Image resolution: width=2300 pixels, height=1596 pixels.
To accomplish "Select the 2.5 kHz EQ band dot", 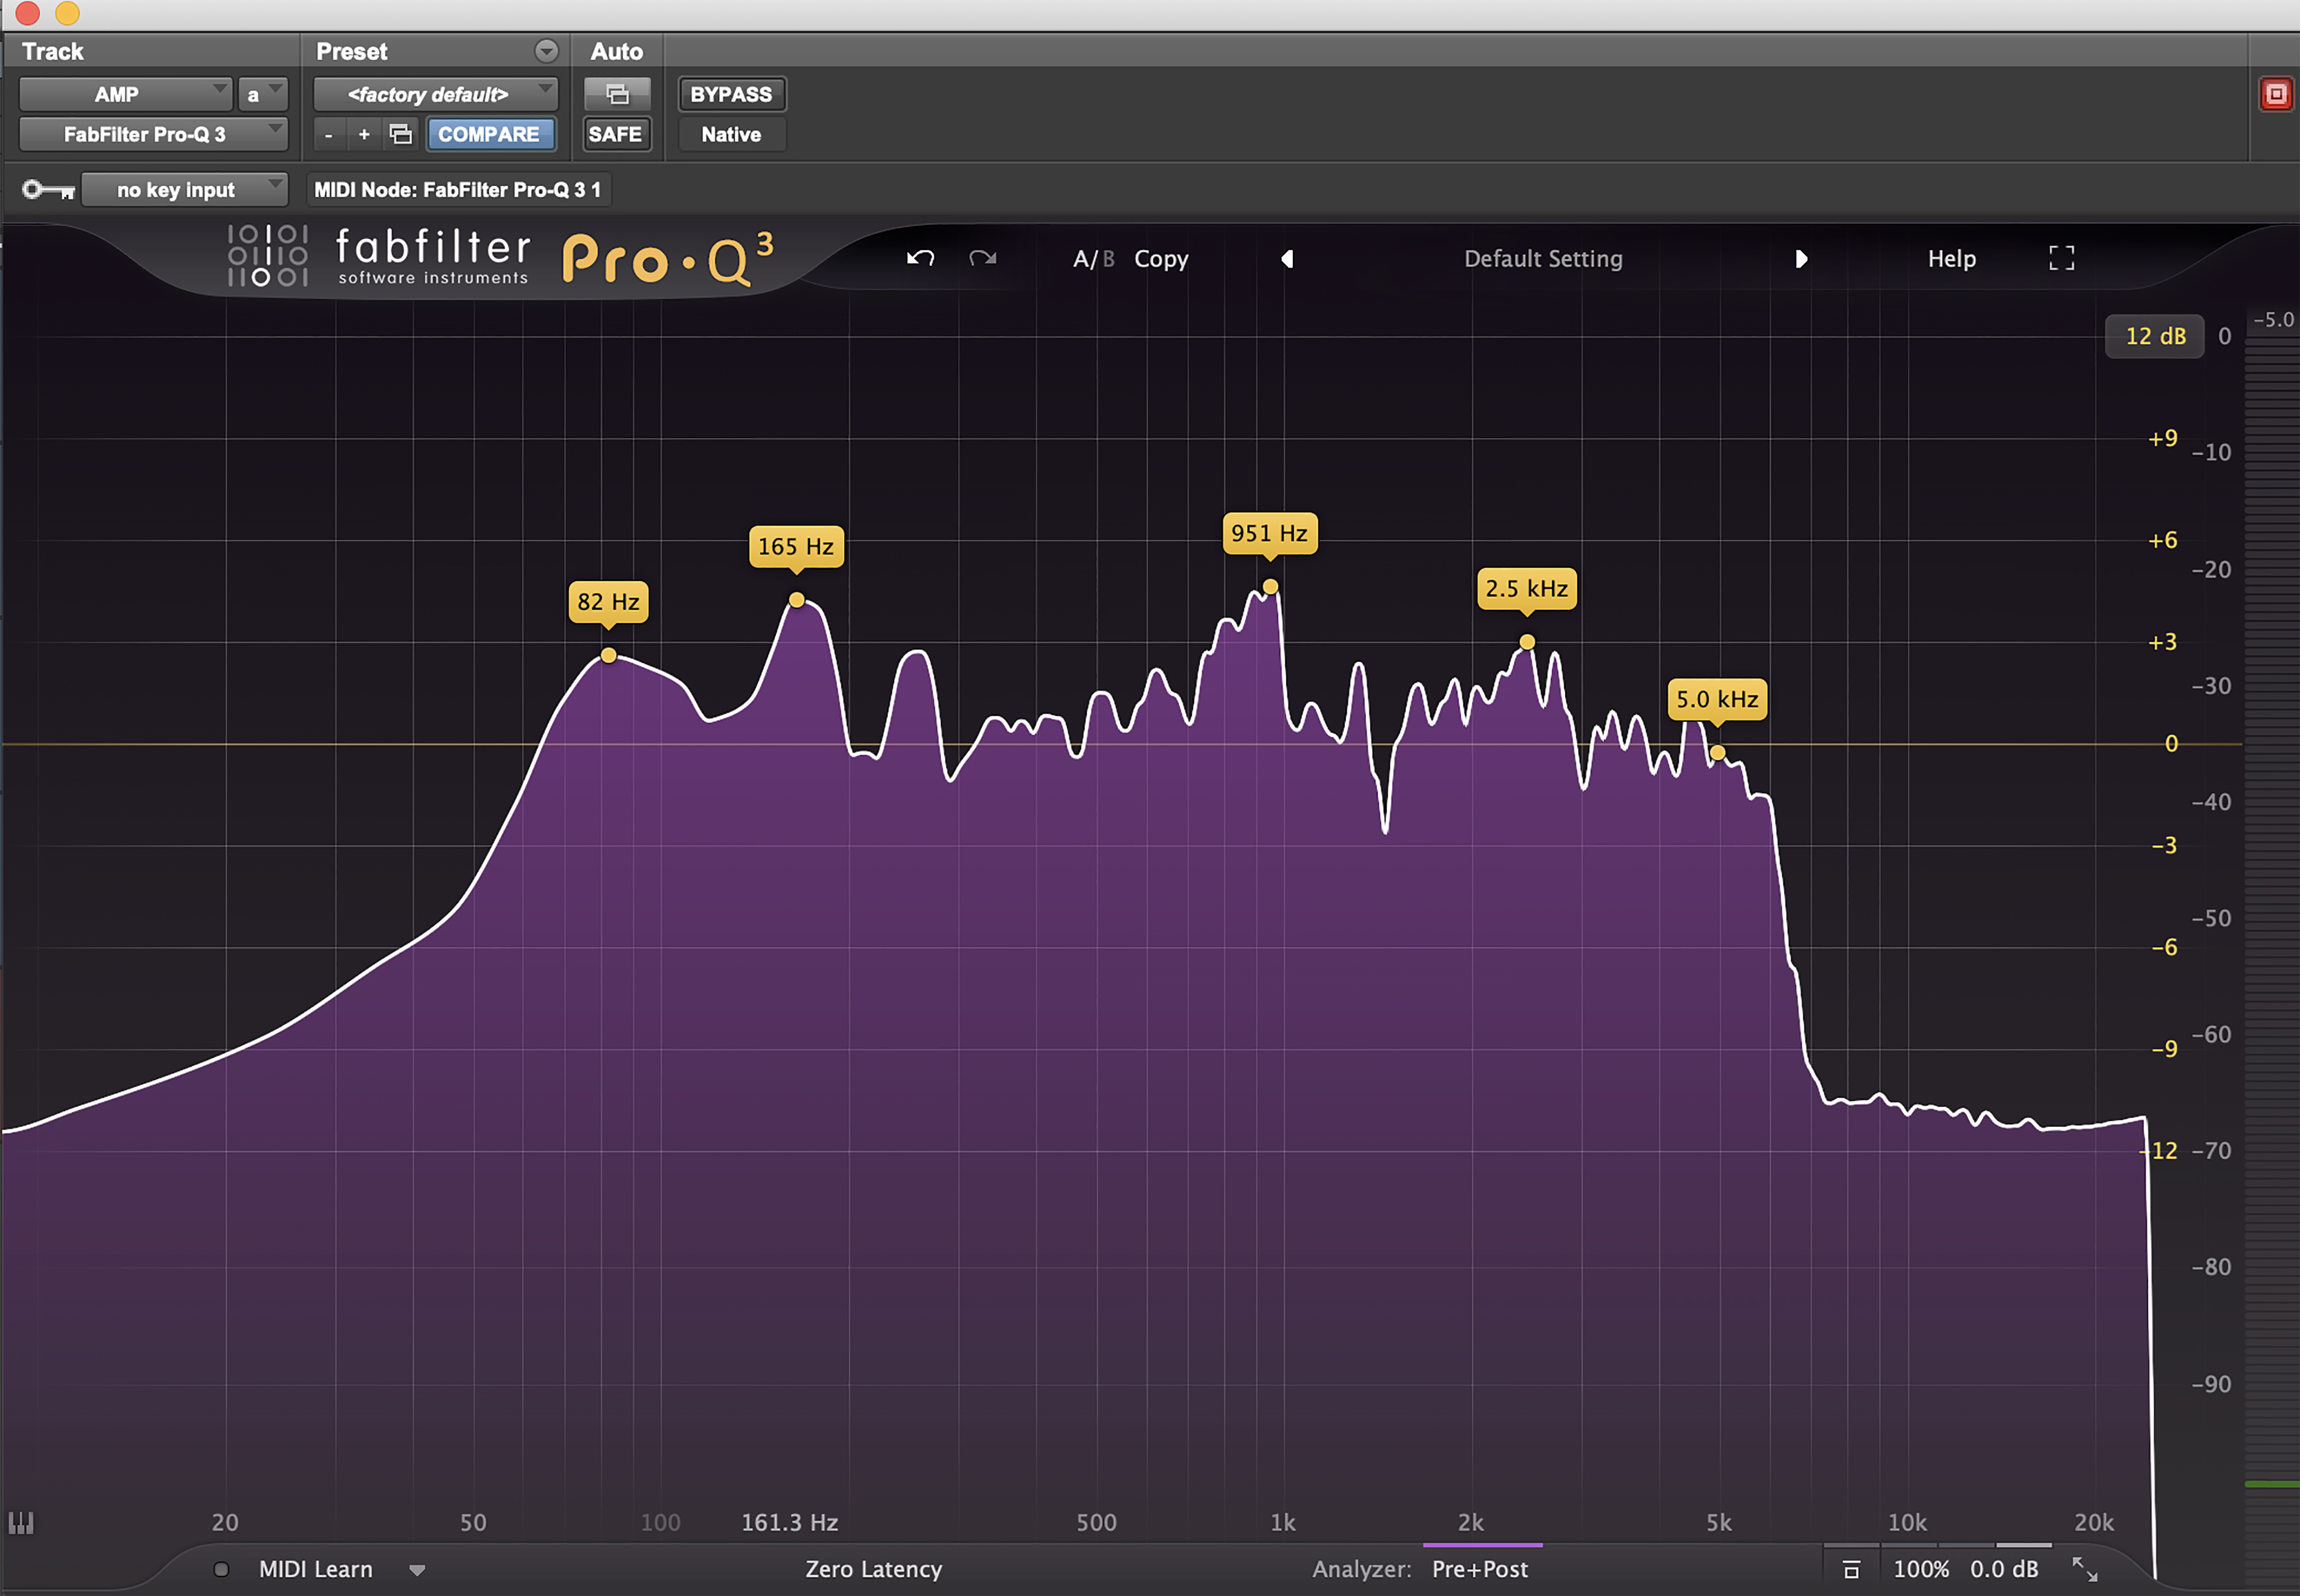I will click(1526, 642).
